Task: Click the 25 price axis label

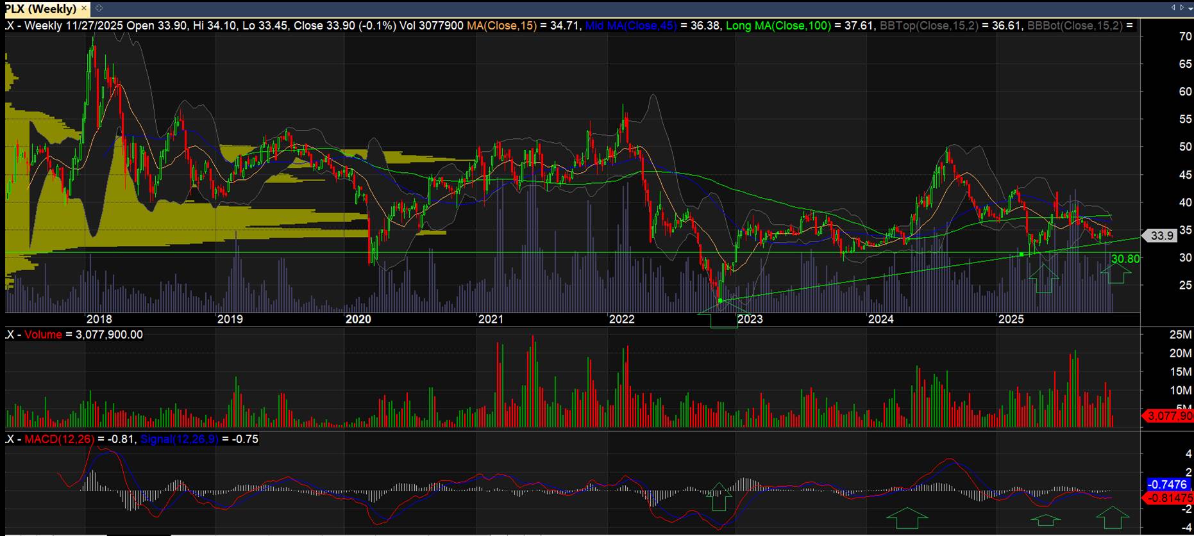Action: pyautogui.click(x=1185, y=285)
